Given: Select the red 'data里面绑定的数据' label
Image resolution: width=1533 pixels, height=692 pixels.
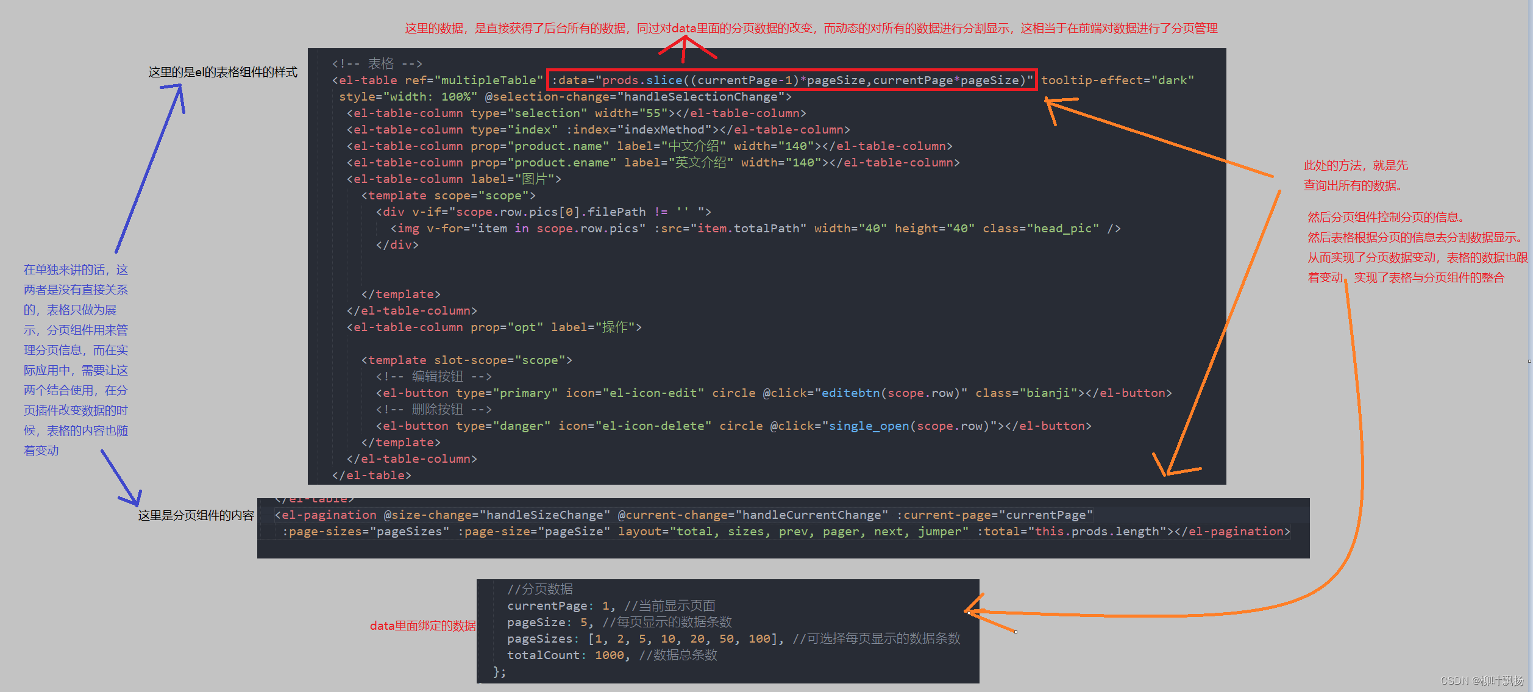Looking at the screenshot, I should coord(423,626).
